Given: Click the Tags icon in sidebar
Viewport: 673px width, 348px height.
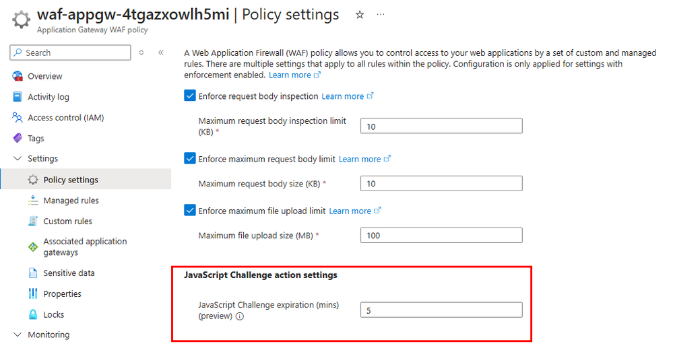Looking at the screenshot, I should (x=18, y=138).
